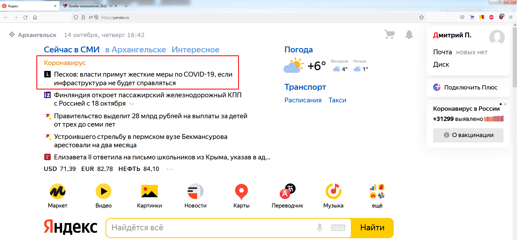Open a new browser tab
The width and height of the screenshot is (517, 240).
[126, 6]
